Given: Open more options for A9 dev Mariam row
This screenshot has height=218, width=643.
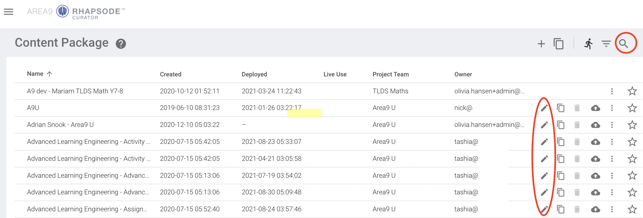Looking at the screenshot, I should [x=612, y=91].
